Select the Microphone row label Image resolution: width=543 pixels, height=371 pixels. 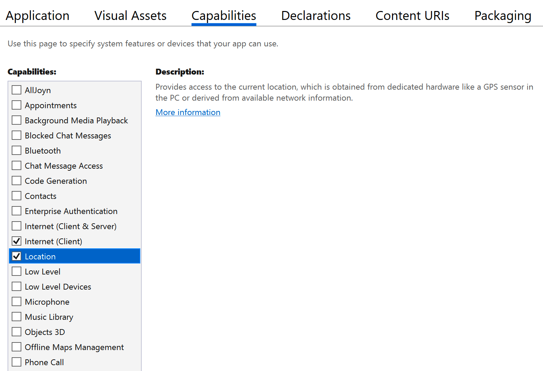[47, 302]
